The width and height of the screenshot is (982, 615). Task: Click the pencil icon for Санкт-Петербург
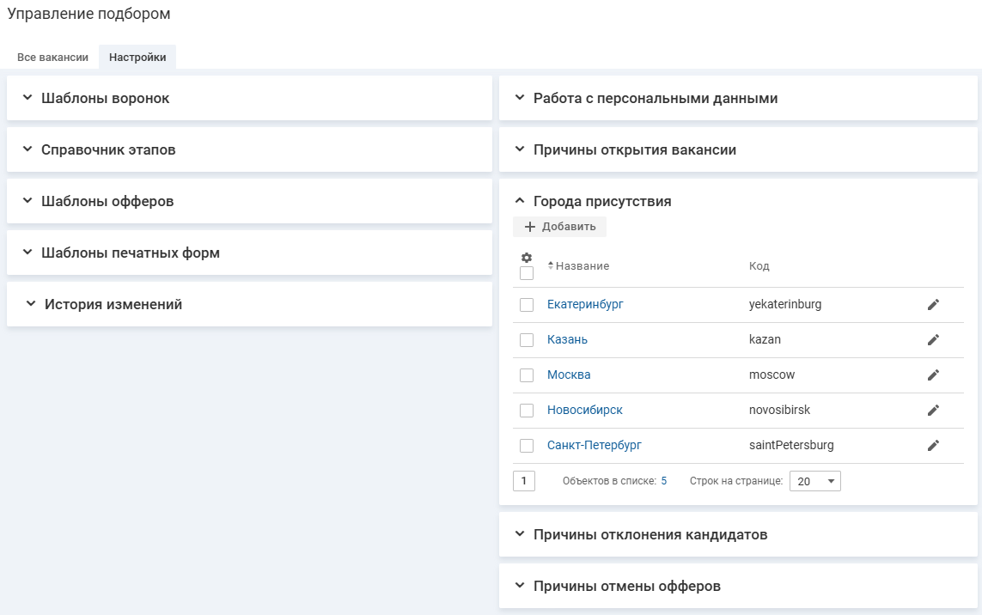click(x=933, y=445)
